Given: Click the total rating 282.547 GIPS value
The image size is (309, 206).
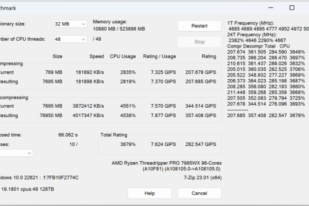Looking at the screenshot, I should tap(201, 144).
